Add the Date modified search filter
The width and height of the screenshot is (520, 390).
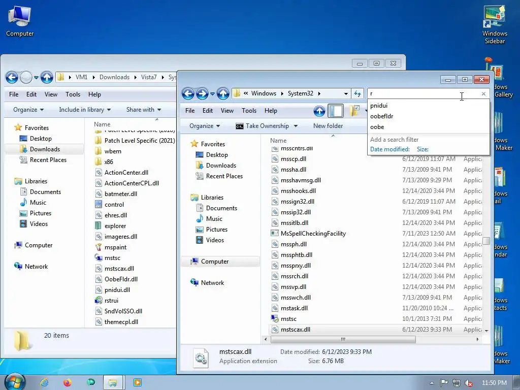(390, 149)
